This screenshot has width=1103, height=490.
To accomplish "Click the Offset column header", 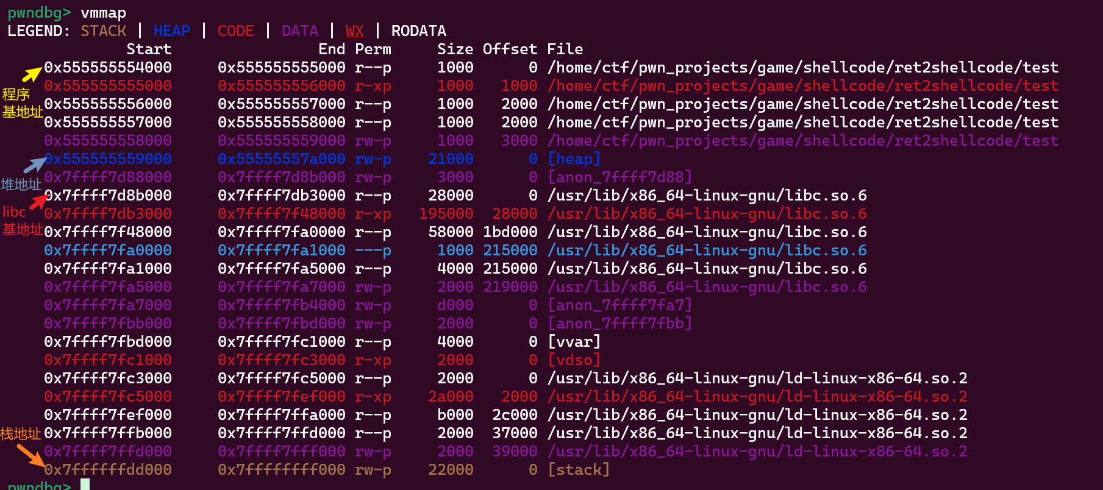I will pyautogui.click(x=510, y=49).
